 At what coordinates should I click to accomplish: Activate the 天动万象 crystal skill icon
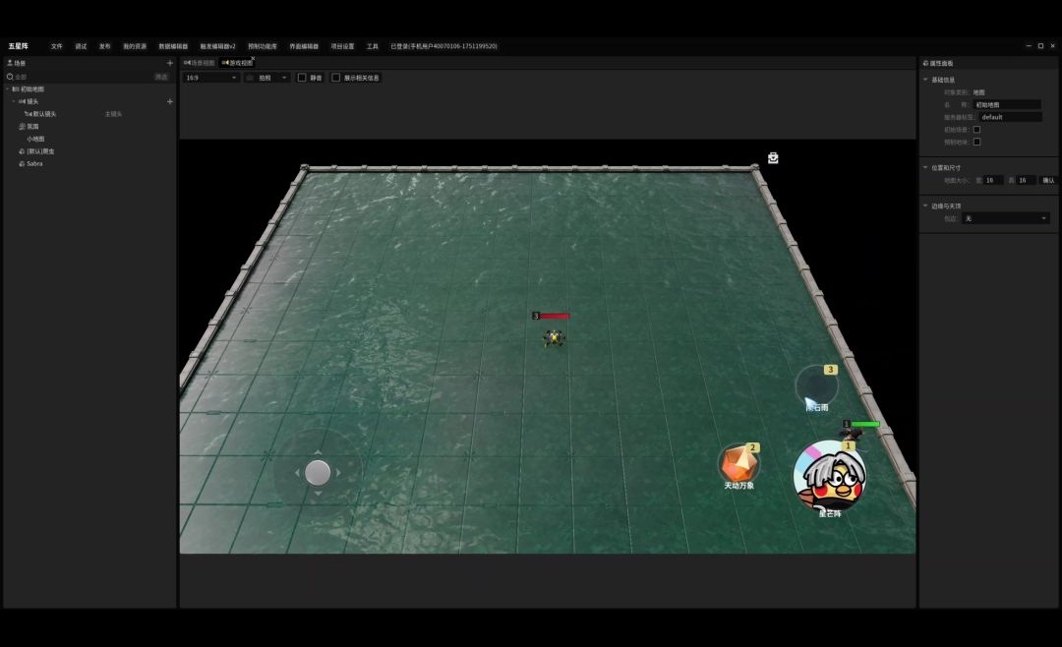click(737, 463)
